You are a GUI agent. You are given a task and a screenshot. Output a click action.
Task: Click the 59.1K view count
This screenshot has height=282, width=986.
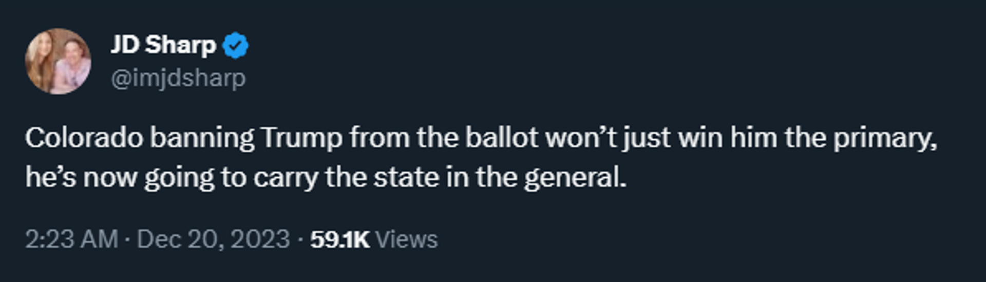(x=339, y=239)
